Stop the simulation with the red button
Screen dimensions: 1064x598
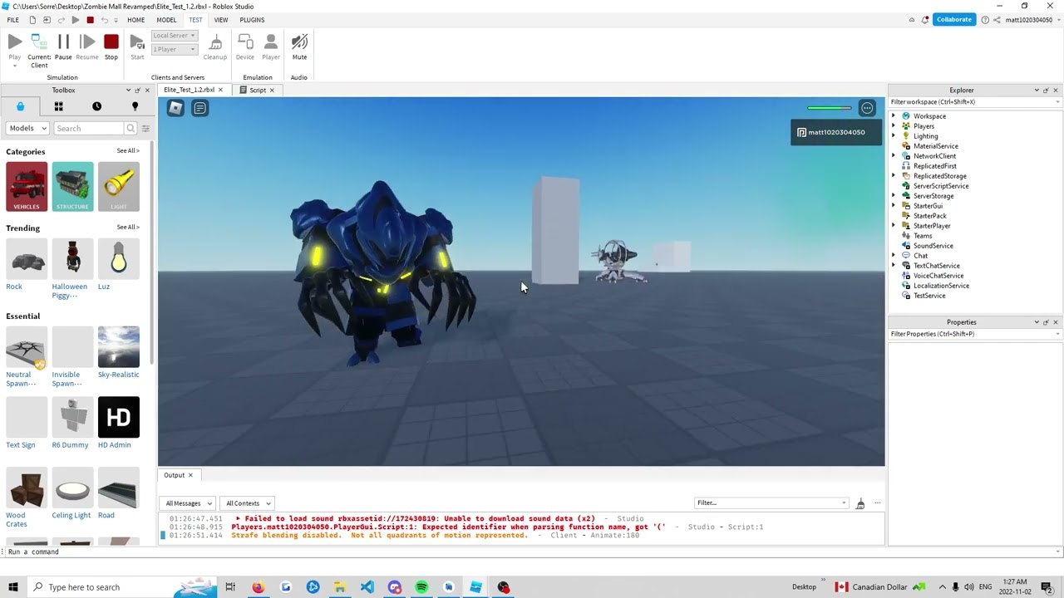(111, 42)
